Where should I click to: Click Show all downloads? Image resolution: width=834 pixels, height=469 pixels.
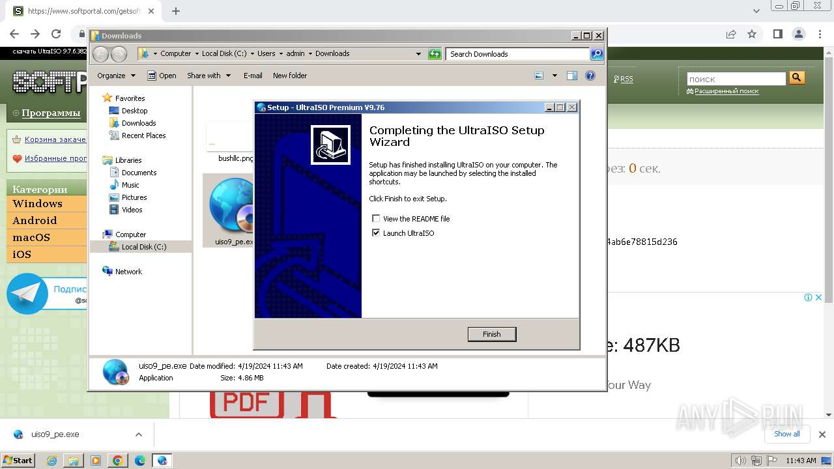coord(786,434)
